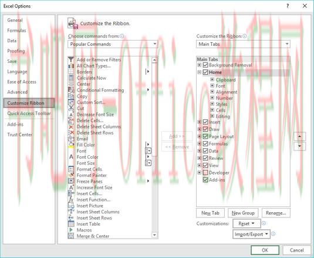
Task: Select the Delete Sheet Columns icon
Action: pos(71,127)
